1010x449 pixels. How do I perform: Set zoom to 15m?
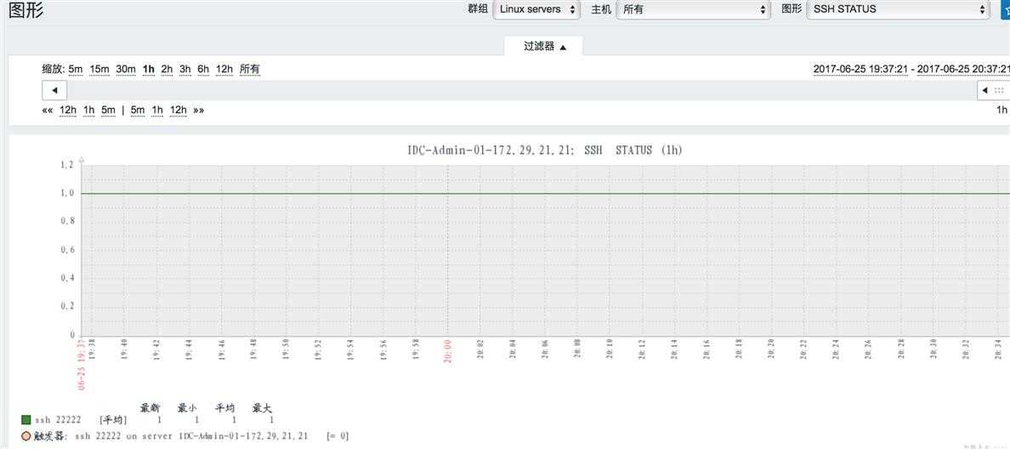(x=99, y=69)
